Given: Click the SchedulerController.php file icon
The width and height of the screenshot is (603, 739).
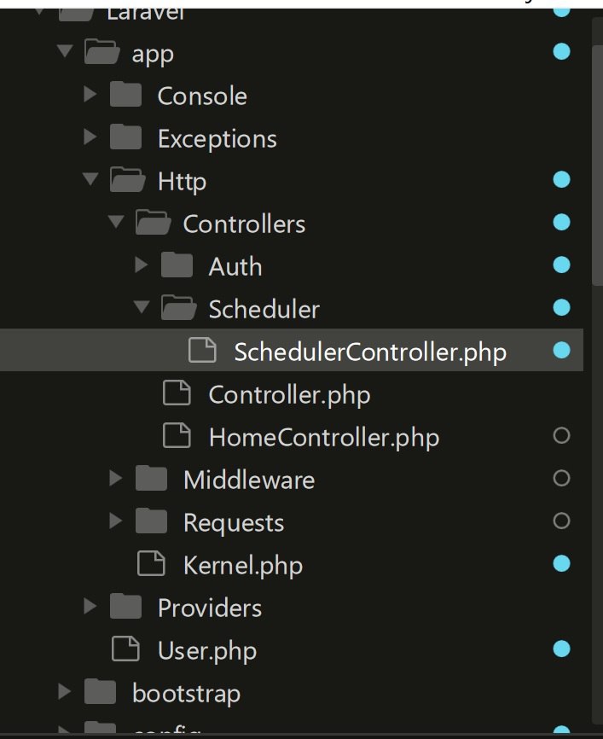Looking at the screenshot, I should pyautogui.click(x=203, y=350).
